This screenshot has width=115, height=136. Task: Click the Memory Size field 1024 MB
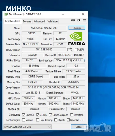[x=32, y=82]
